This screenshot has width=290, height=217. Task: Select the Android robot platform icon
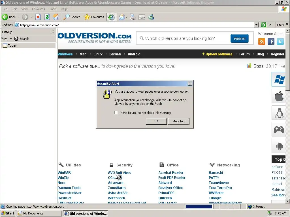pyautogui.click(x=279, y=146)
